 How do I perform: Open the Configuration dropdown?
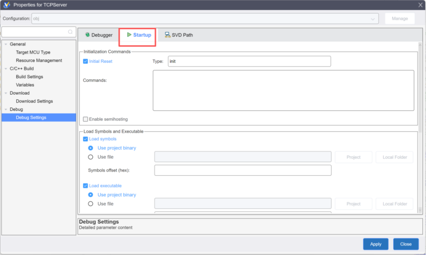pyautogui.click(x=205, y=19)
